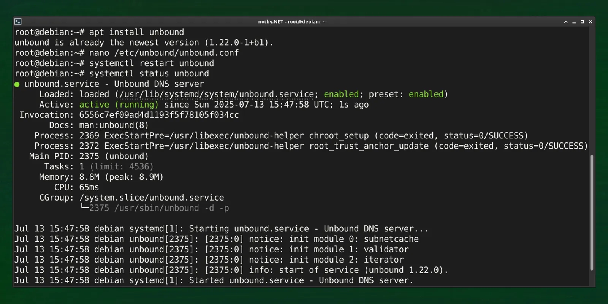Click the 'nano /etc/unbound/unbound.conf' command
This screenshot has height=304, width=608.
point(164,53)
